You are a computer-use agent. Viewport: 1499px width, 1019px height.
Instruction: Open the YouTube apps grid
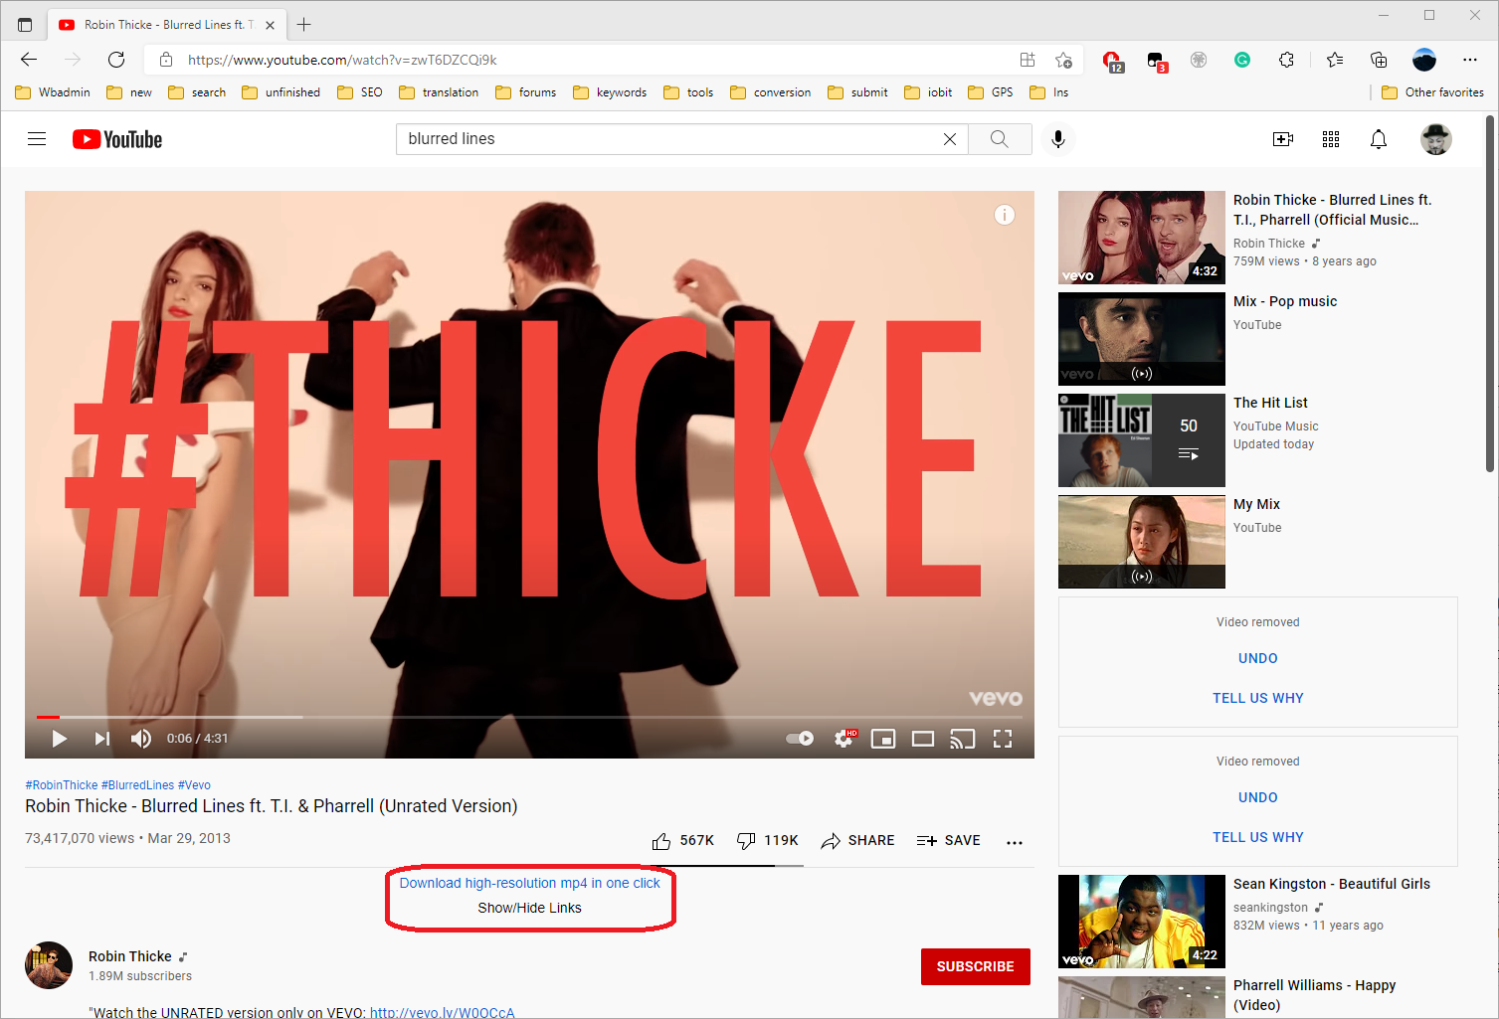pyautogui.click(x=1331, y=139)
